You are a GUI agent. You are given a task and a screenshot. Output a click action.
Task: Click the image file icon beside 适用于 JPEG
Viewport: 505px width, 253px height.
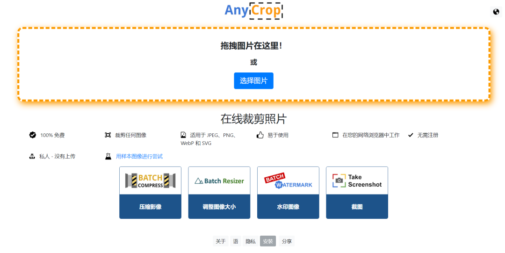(x=183, y=135)
